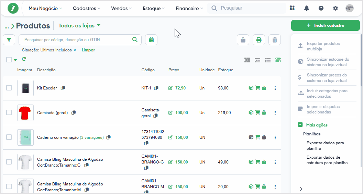Open the Todas as lojas store dropdown

tap(79, 25)
